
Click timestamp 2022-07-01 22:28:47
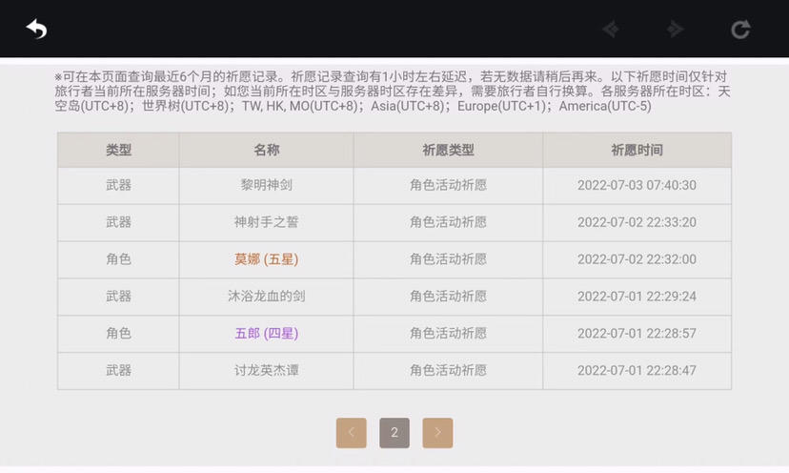[x=637, y=370]
